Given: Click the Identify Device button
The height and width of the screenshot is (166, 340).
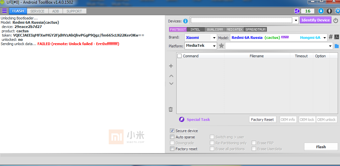Looking at the screenshot, I should 316,20.
